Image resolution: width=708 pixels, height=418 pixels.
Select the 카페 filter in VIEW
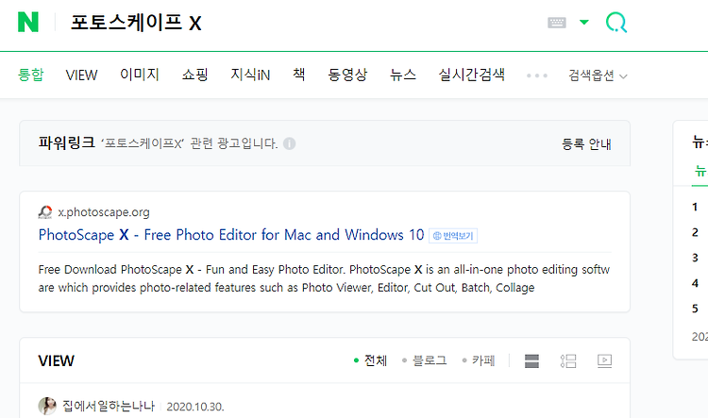[x=479, y=360]
